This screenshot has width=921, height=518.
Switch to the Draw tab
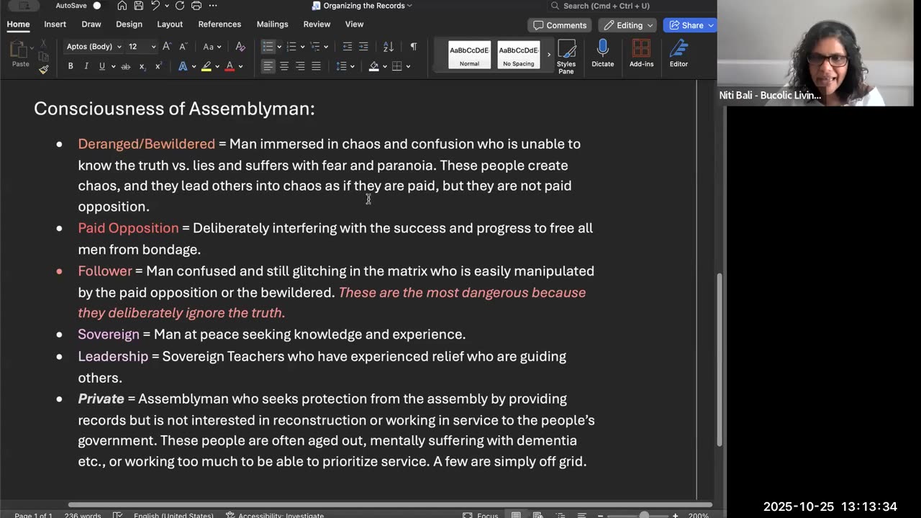[x=91, y=24]
